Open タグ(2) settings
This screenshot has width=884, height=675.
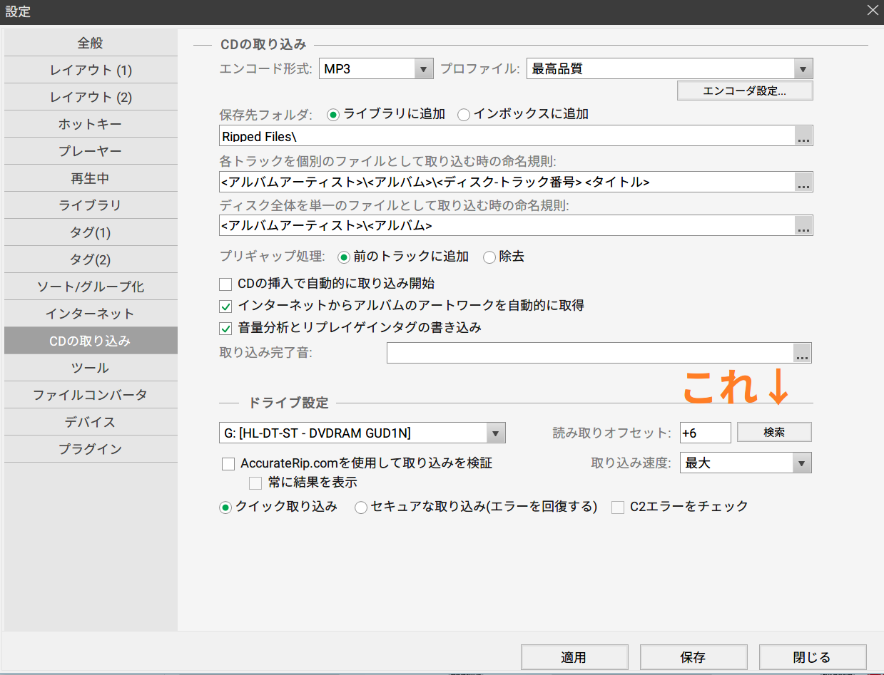[91, 259]
